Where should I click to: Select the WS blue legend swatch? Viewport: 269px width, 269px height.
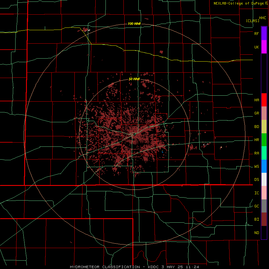click(264, 166)
